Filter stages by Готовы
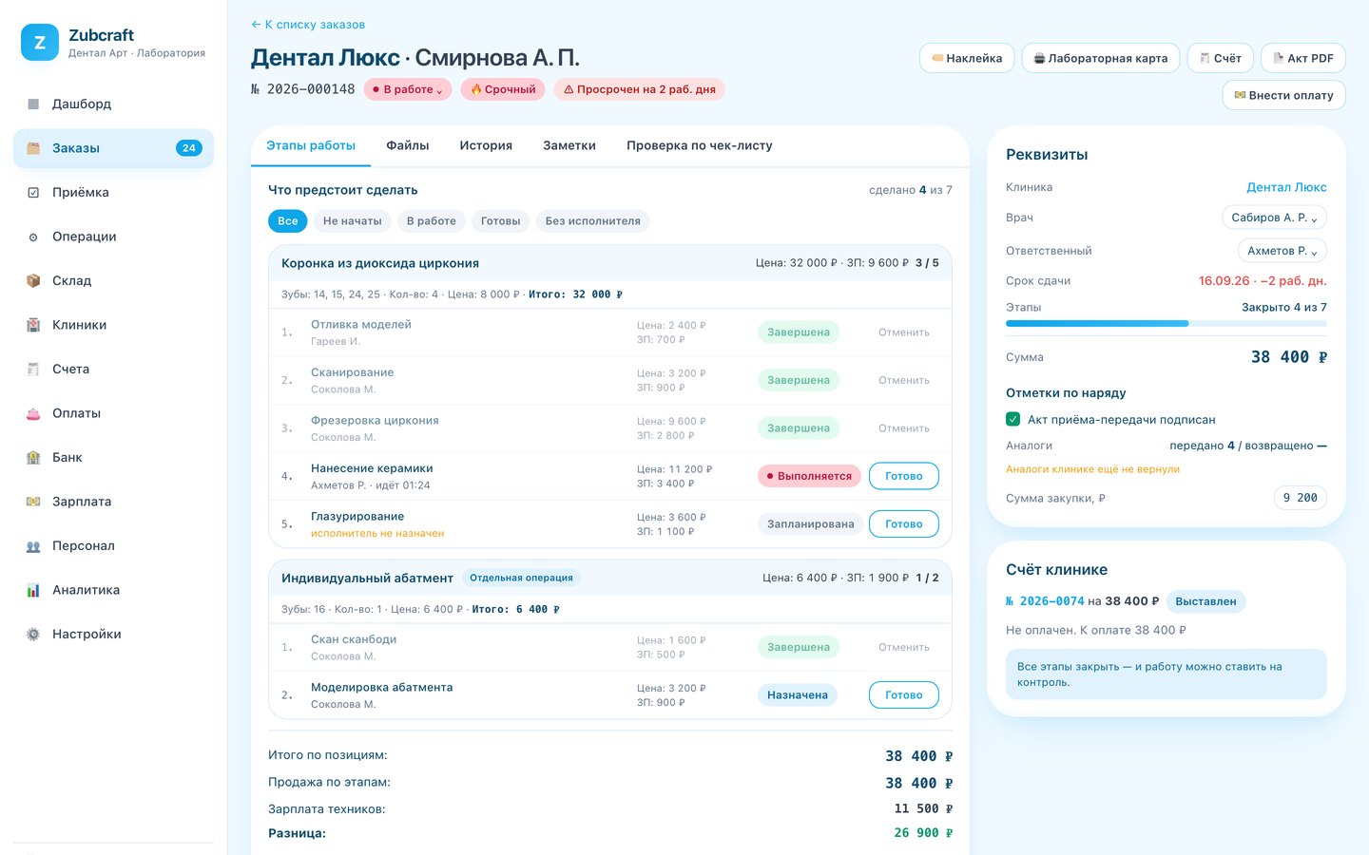Viewport: 1369px width, 855px height. [501, 221]
